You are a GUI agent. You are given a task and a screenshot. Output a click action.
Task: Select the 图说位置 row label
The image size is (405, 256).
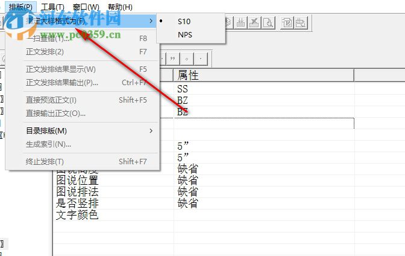tap(77, 180)
